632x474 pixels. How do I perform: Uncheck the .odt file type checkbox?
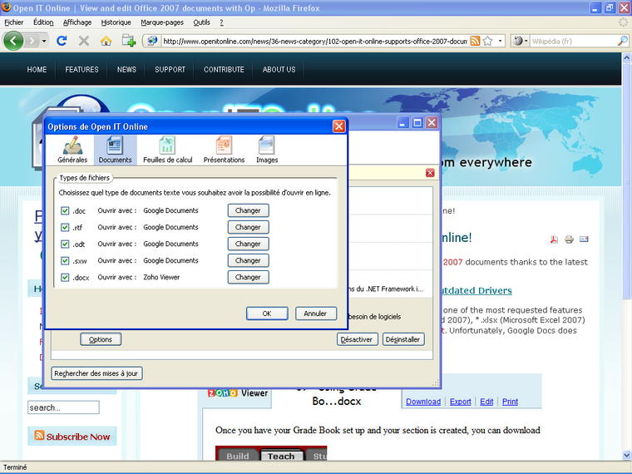(65, 244)
